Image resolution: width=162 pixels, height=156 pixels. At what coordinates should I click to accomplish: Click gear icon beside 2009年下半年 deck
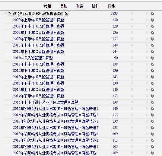(x=152, y=39)
